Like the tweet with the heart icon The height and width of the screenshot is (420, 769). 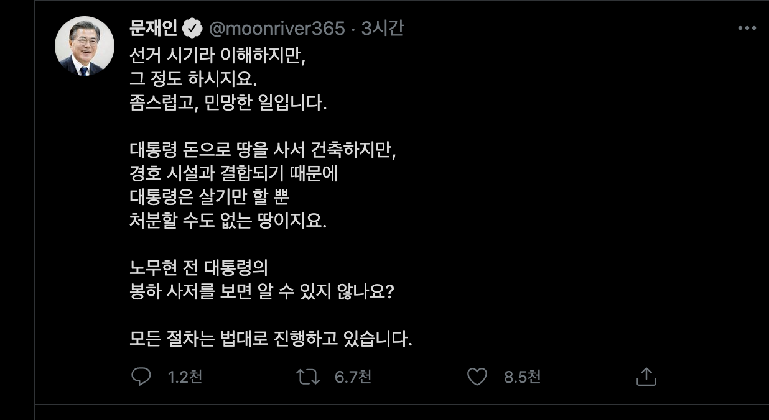pos(477,377)
